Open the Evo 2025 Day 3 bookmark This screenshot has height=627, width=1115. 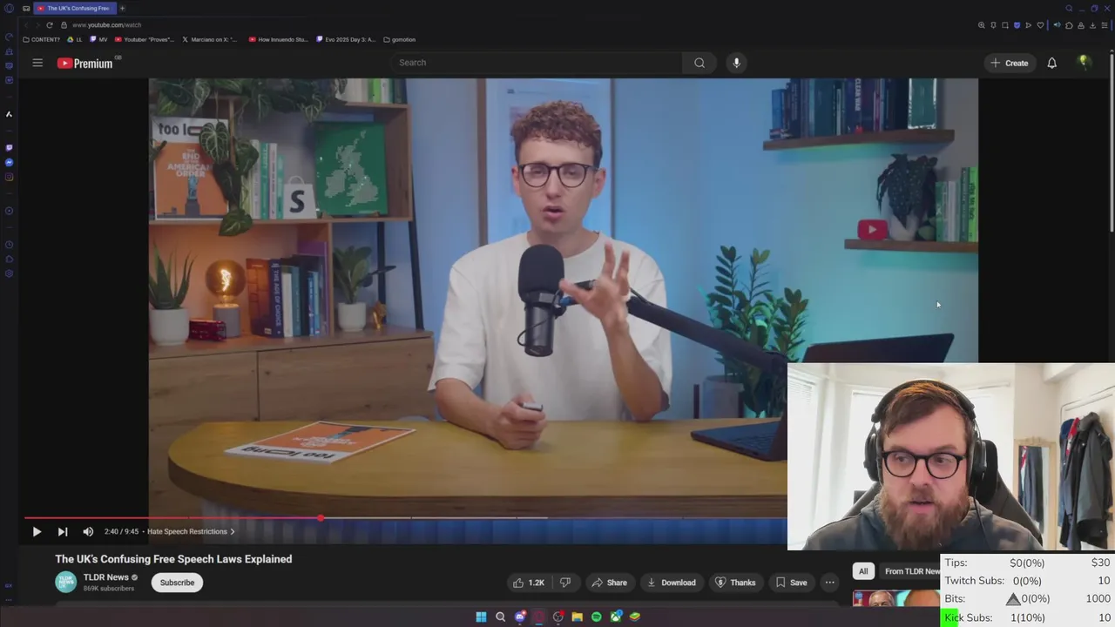point(346,39)
